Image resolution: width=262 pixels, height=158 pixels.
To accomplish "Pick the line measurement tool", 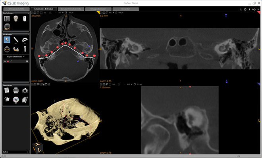I will point(16,40).
